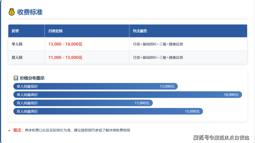Click the red 备注 label

(18, 130)
